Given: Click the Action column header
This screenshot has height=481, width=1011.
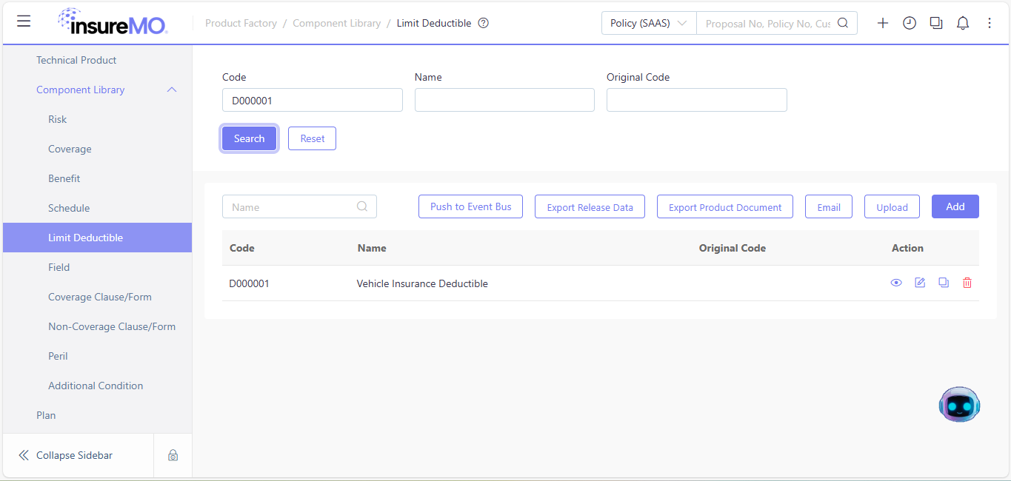Looking at the screenshot, I should 907,248.
